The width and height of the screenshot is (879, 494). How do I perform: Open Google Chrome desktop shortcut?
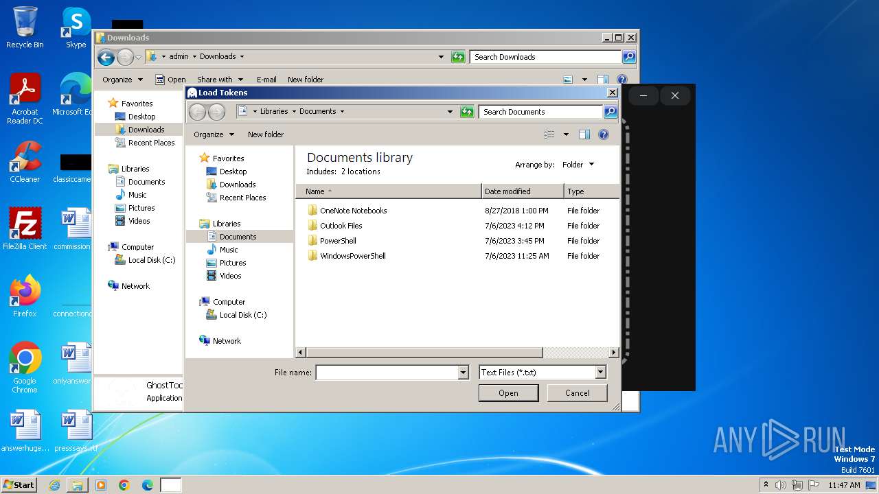click(25, 368)
